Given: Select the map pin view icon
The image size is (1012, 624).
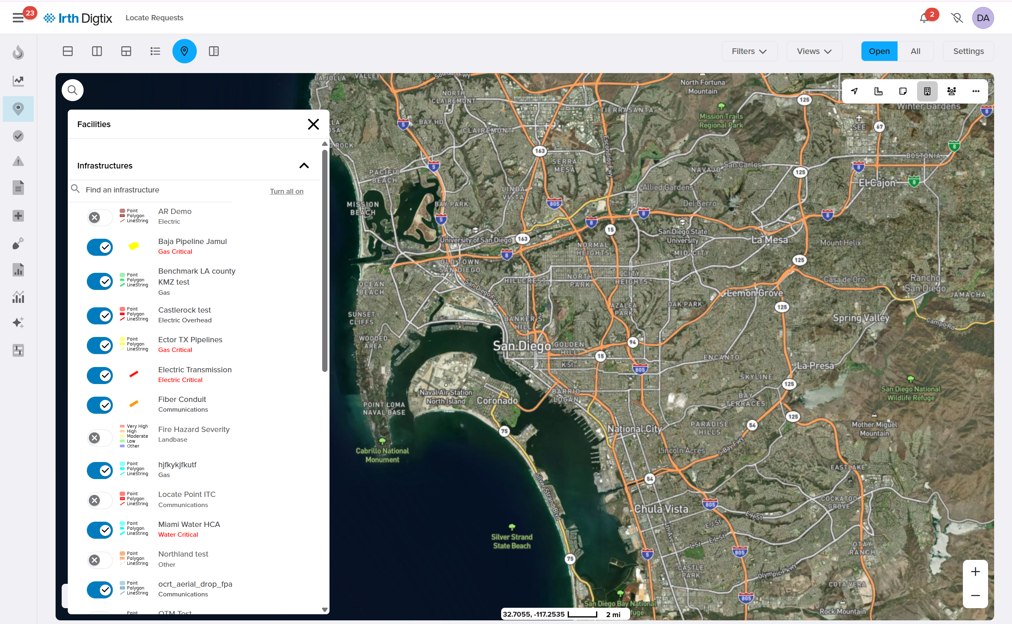Looking at the screenshot, I should (184, 51).
